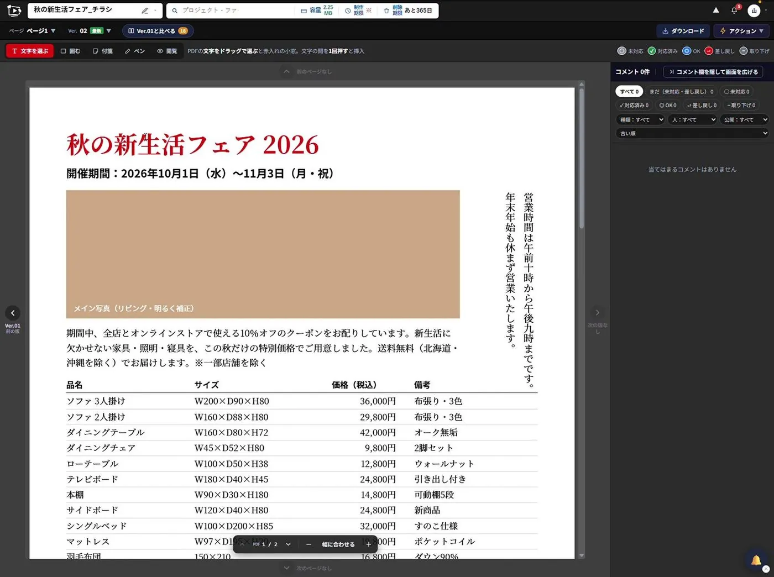Screen dimensions: 774x577
Task: Click table cell ソファ 3人掛け
Action: click(96, 401)
